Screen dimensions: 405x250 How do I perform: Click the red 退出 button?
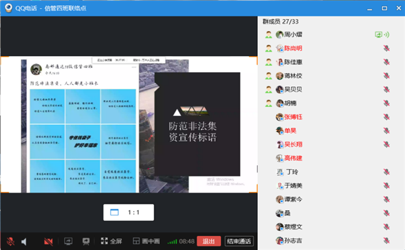209,241
